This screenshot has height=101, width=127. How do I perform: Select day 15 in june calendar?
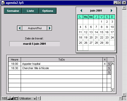(101, 32)
